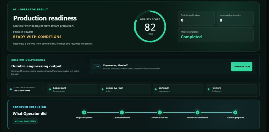
Task: Select the Google ADK runtime card
Action: click(72, 89)
